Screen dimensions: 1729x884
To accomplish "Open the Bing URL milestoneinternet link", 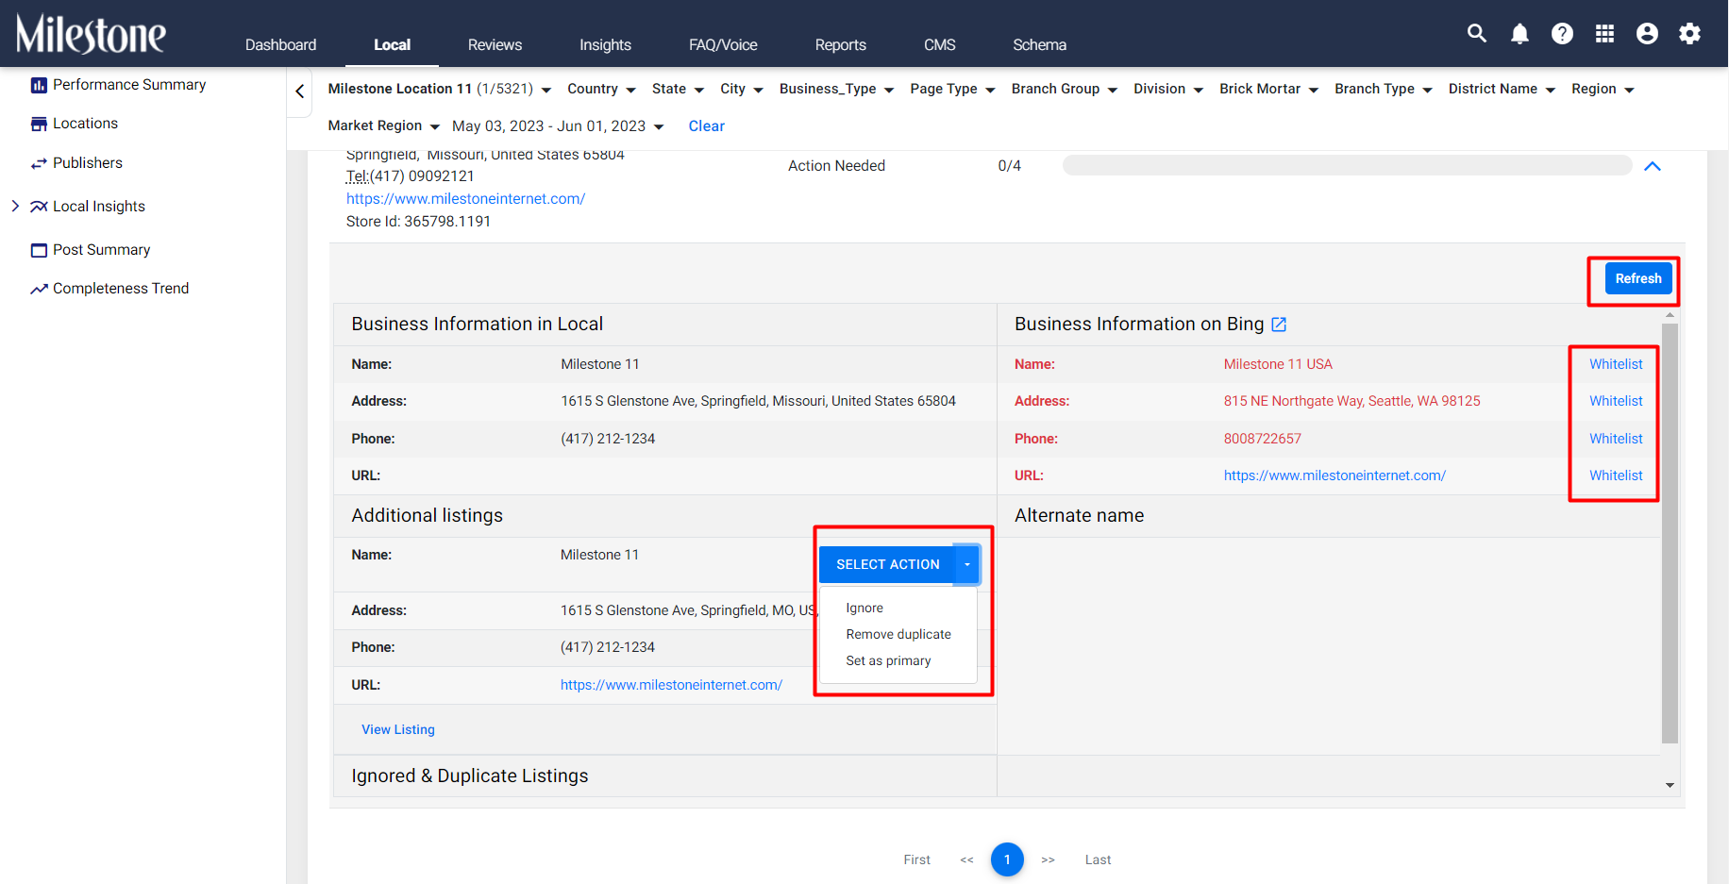I will point(1335,475).
